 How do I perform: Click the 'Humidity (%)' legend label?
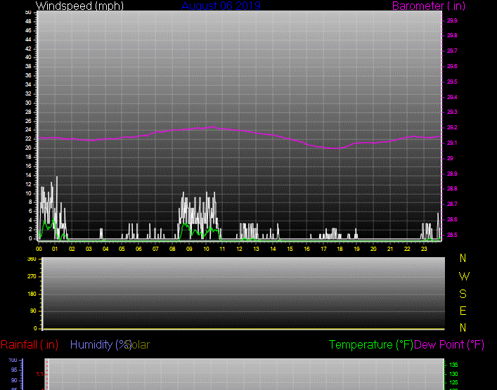pos(101,345)
